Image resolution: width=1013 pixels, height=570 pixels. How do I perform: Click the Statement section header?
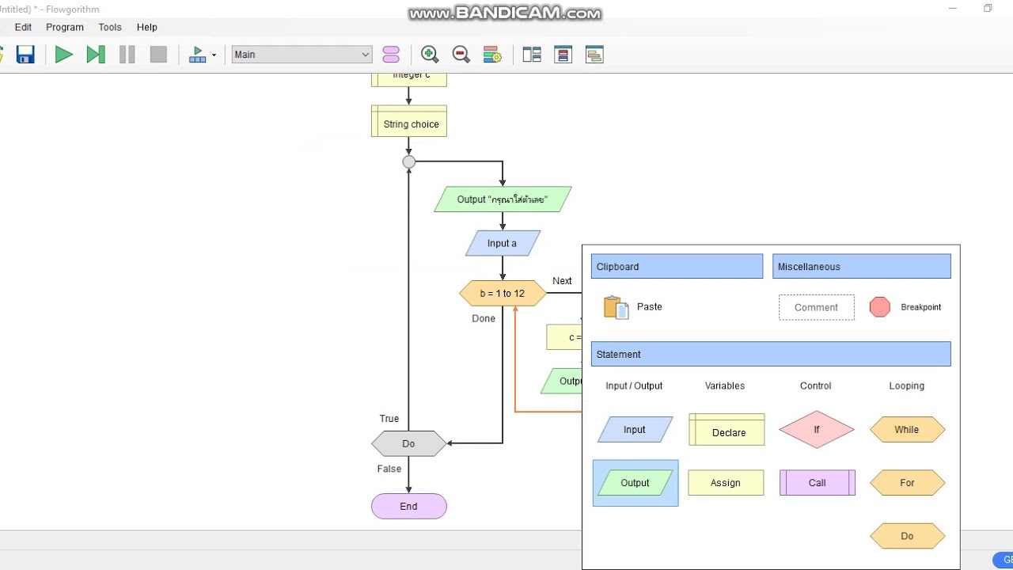(x=771, y=354)
